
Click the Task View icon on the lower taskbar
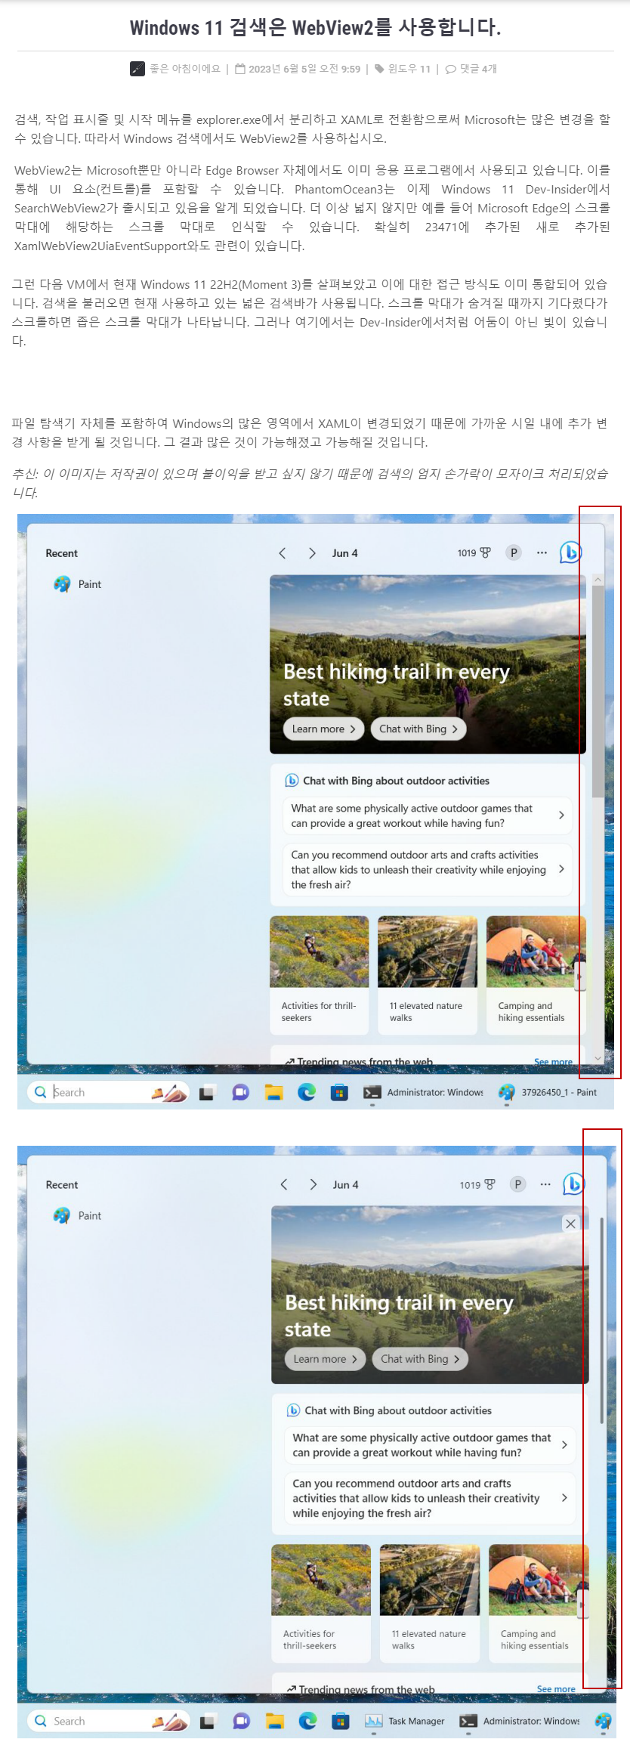tap(208, 1721)
